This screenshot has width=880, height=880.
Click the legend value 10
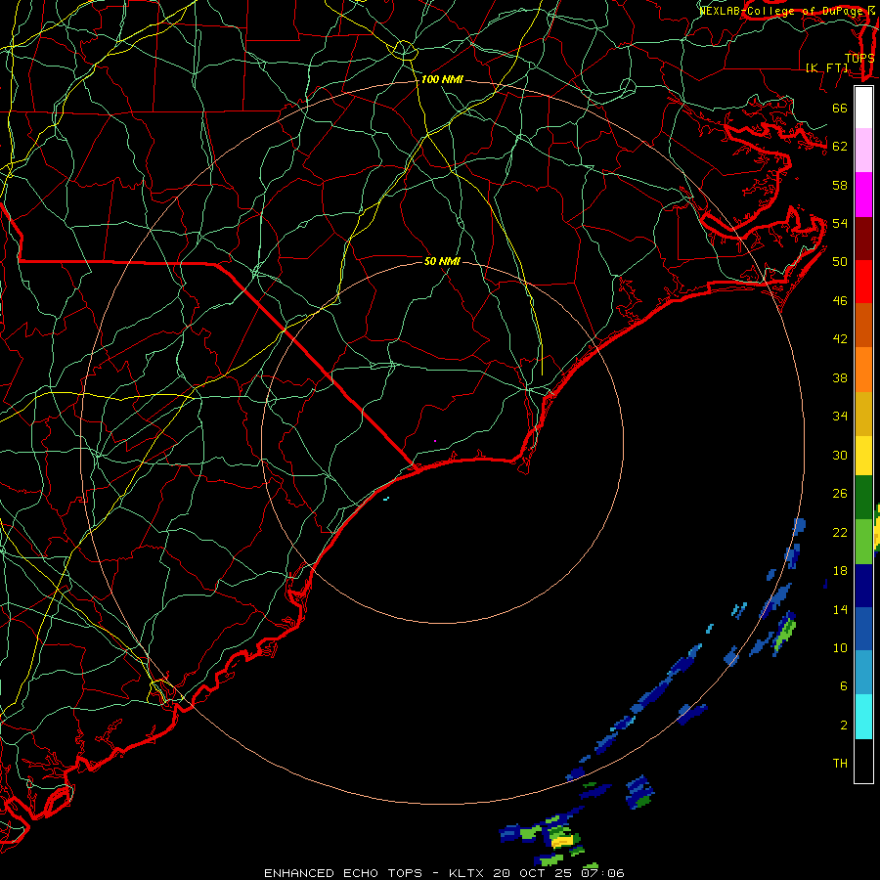coord(840,648)
